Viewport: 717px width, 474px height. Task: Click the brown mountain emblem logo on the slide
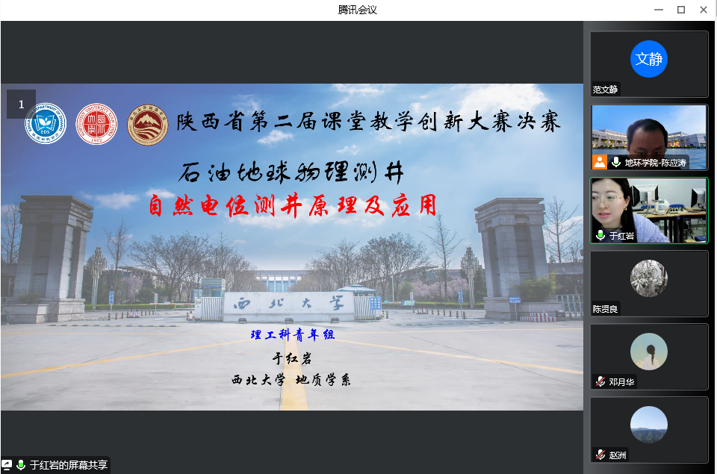point(148,123)
